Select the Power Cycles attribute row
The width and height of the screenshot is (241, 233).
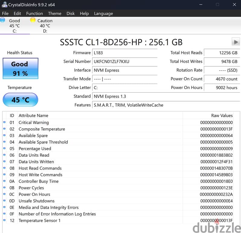(x=118, y=188)
